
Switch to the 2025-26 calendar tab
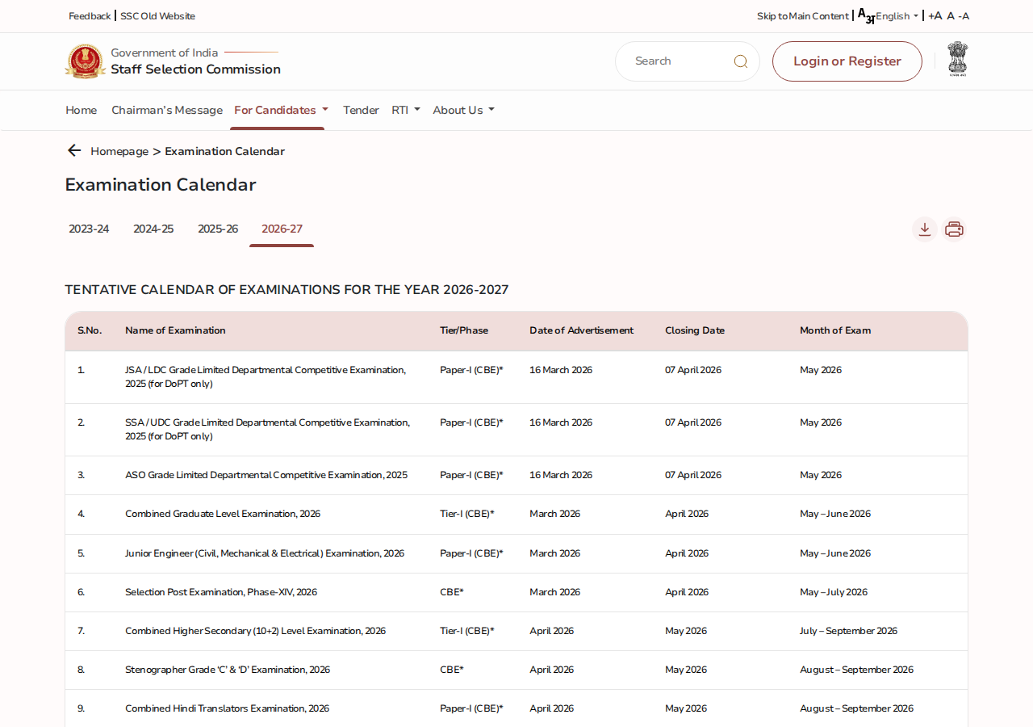tap(218, 229)
